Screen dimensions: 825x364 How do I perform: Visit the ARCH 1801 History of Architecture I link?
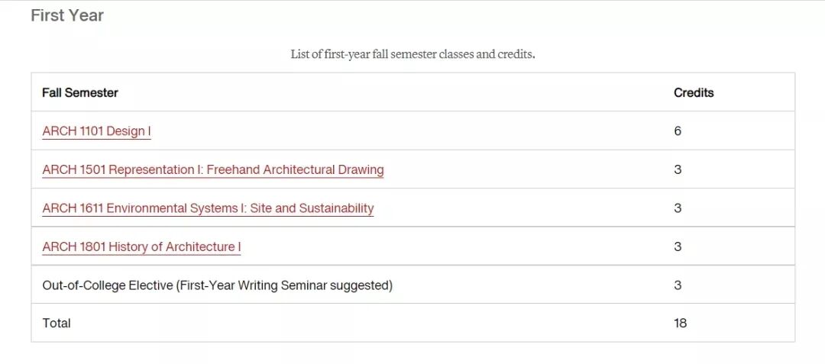coord(141,246)
